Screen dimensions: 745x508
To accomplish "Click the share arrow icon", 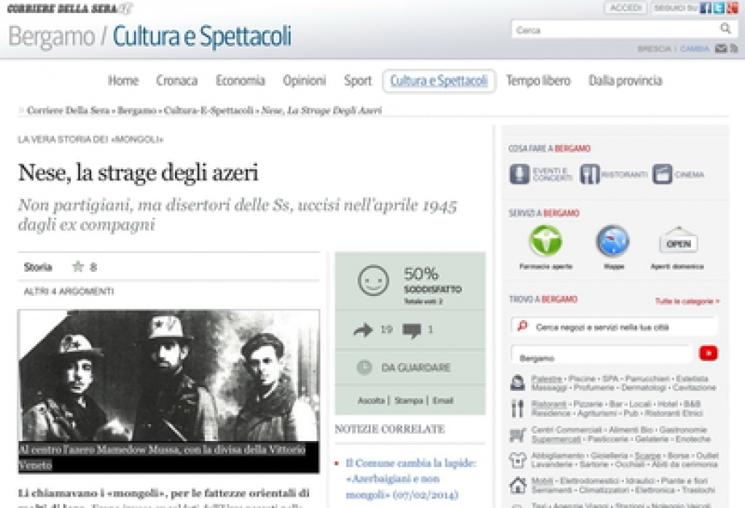I will click(x=363, y=330).
